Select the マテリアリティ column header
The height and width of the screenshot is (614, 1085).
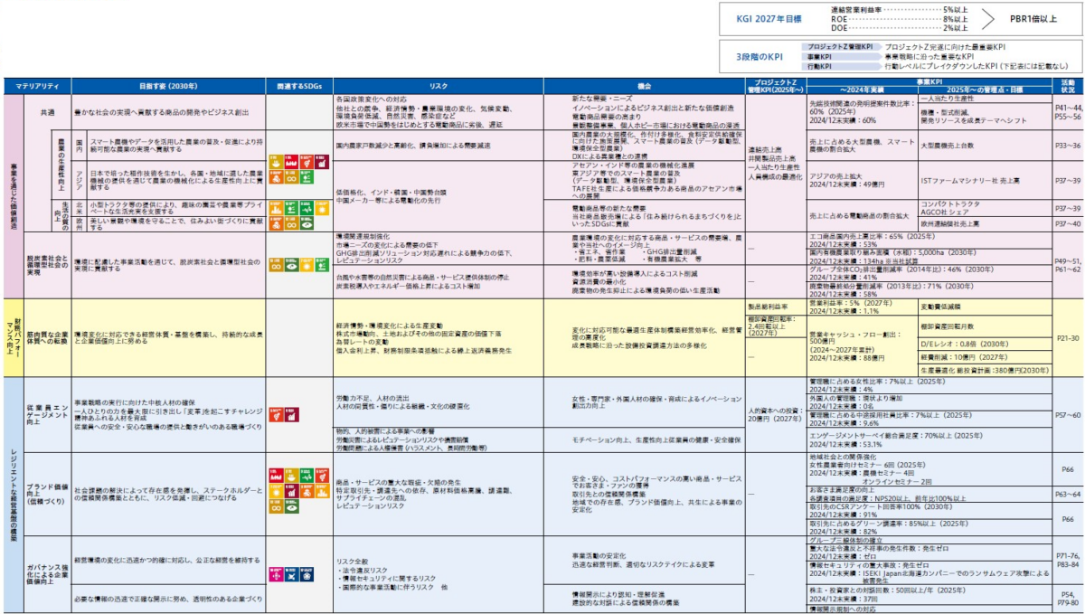pos(37,87)
